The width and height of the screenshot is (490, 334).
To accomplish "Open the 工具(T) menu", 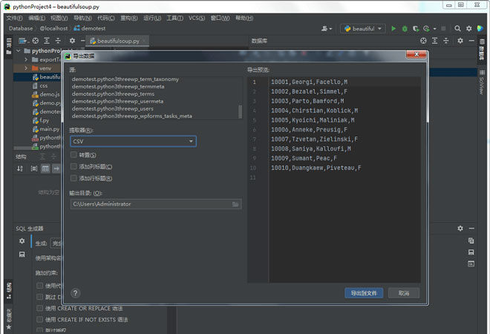I will [174, 18].
